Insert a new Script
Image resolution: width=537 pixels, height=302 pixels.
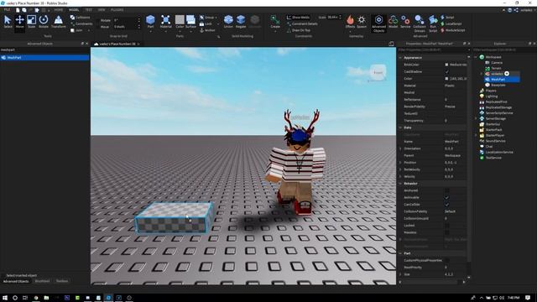[x=447, y=17]
